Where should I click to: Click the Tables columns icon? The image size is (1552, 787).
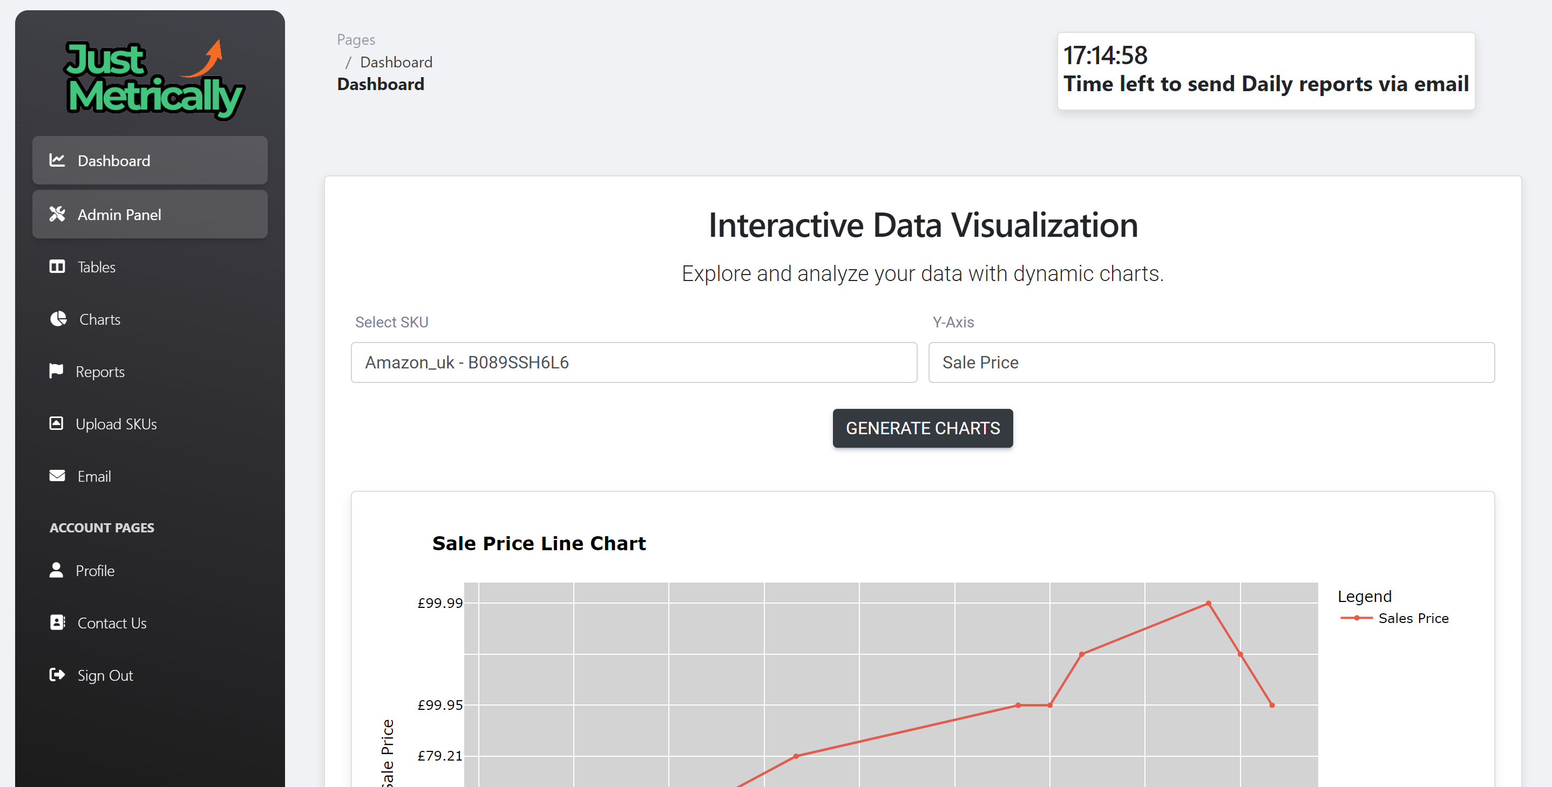(x=57, y=266)
